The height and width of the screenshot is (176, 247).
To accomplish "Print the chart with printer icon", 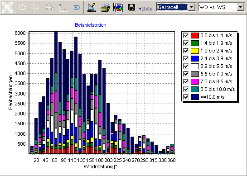I will [x=105, y=7].
